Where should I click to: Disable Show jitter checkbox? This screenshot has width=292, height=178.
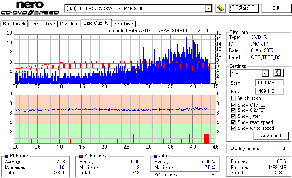pyautogui.click(x=233, y=116)
